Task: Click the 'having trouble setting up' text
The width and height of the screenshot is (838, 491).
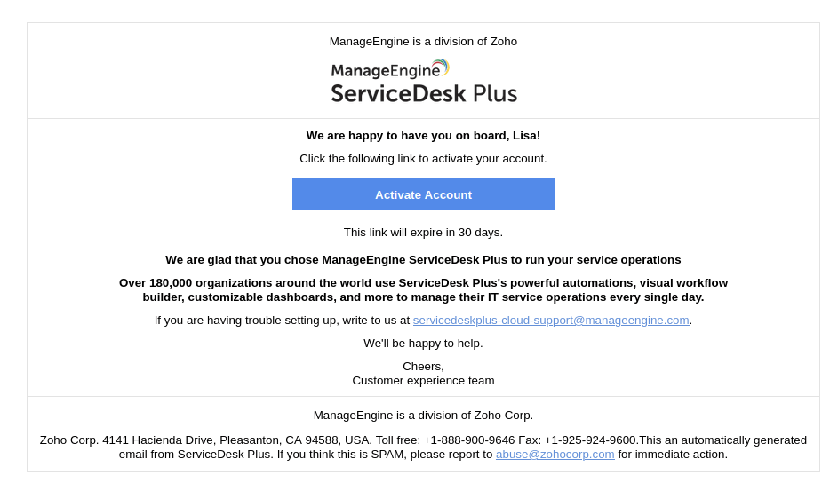Action: [282, 320]
